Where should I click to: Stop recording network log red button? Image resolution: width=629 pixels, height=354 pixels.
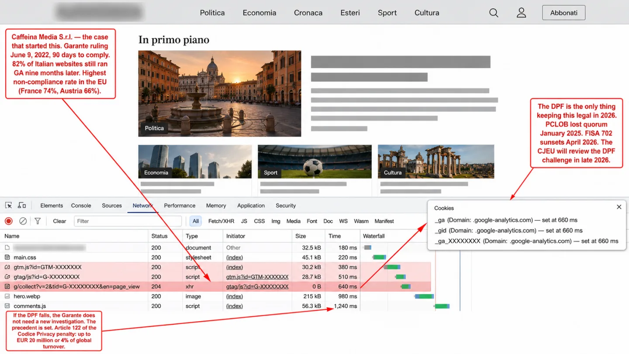[x=9, y=221]
